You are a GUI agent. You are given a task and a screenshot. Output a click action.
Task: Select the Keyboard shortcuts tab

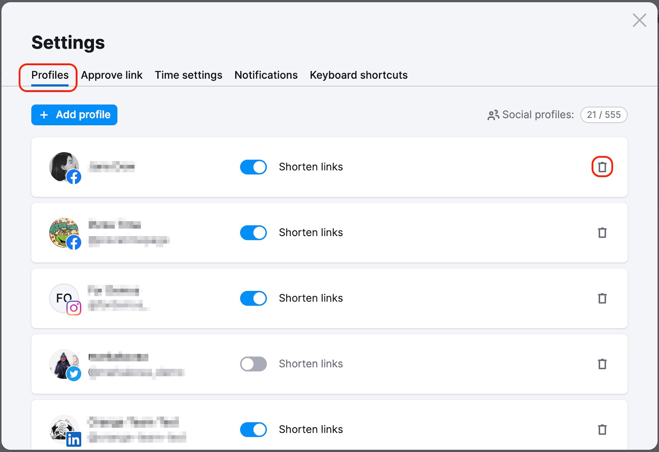click(x=359, y=75)
